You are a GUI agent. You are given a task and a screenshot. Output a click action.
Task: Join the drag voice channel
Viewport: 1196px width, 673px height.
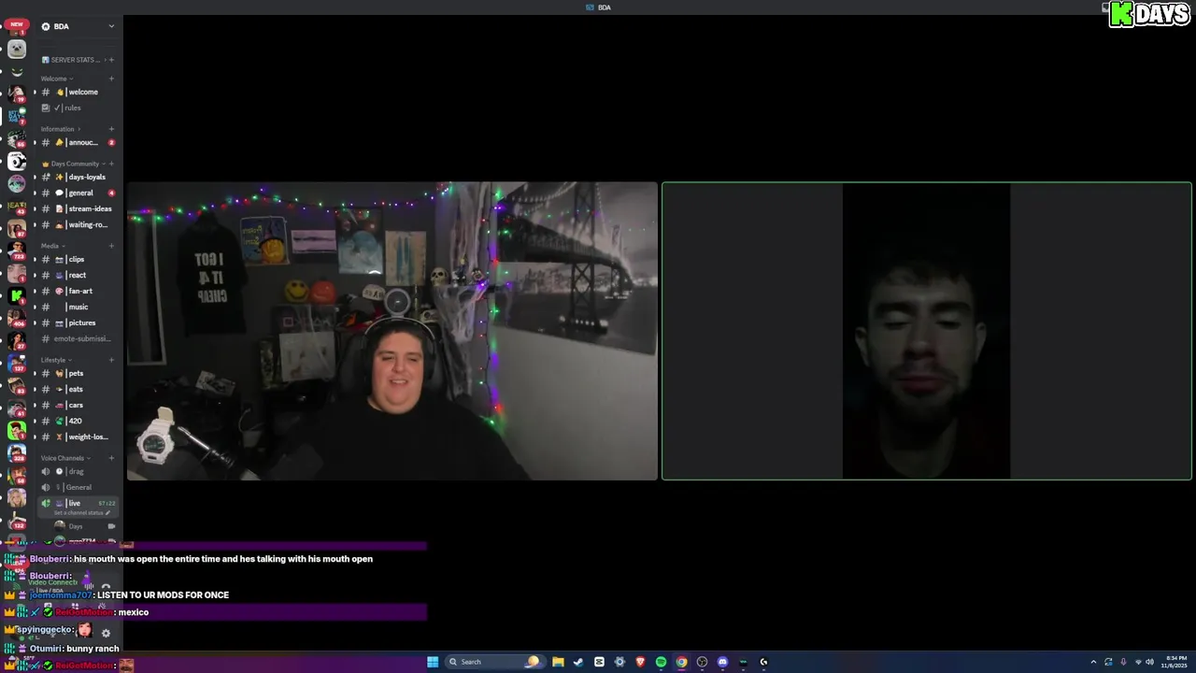(x=77, y=471)
